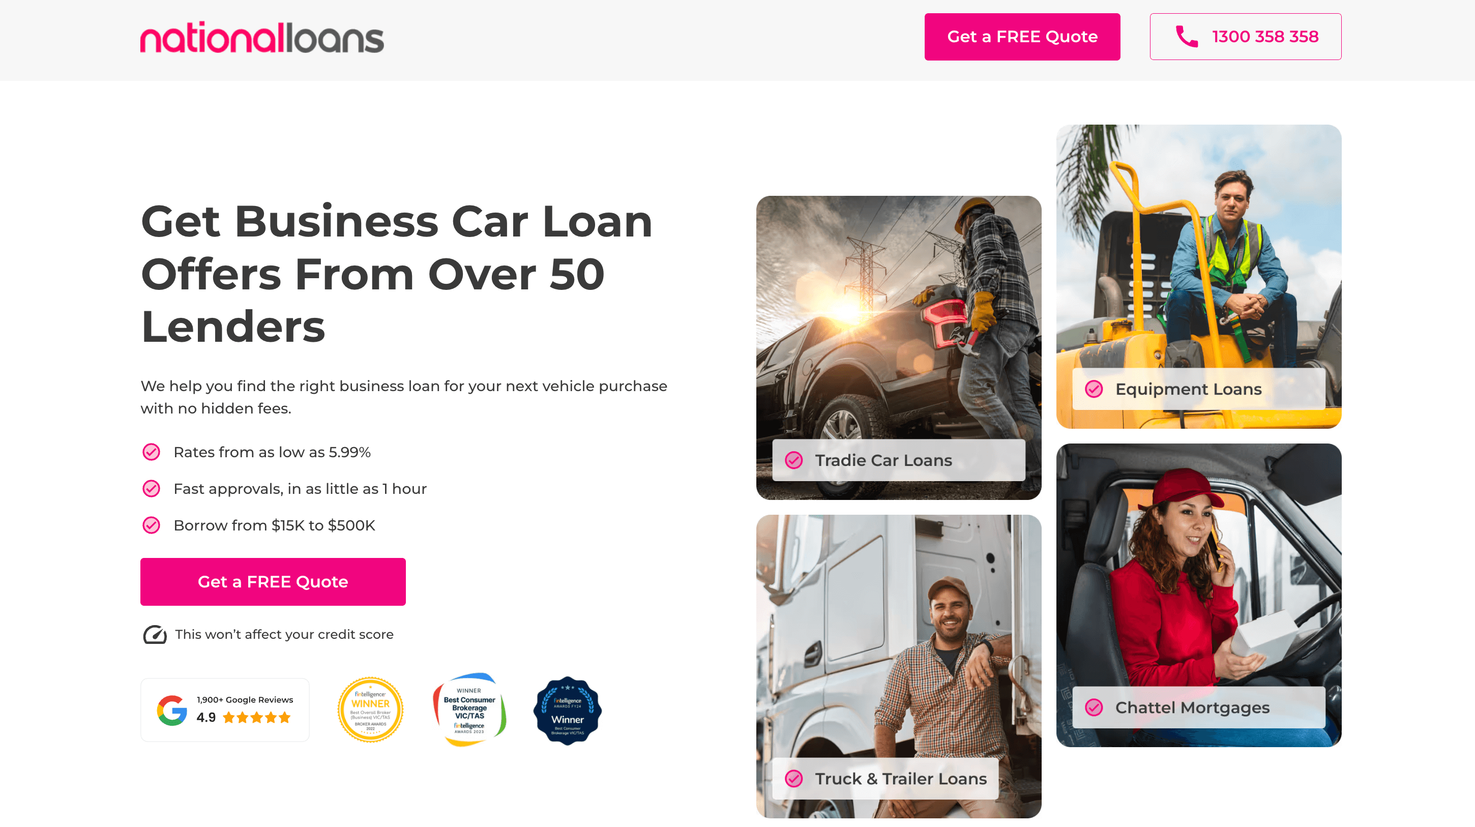The width and height of the screenshot is (1475, 827).
Task: Click the checkmark beside Borrow from $15K
Action: (x=151, y=525)
